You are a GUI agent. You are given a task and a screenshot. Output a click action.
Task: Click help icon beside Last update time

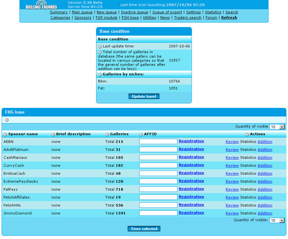(x=100, y=46)
